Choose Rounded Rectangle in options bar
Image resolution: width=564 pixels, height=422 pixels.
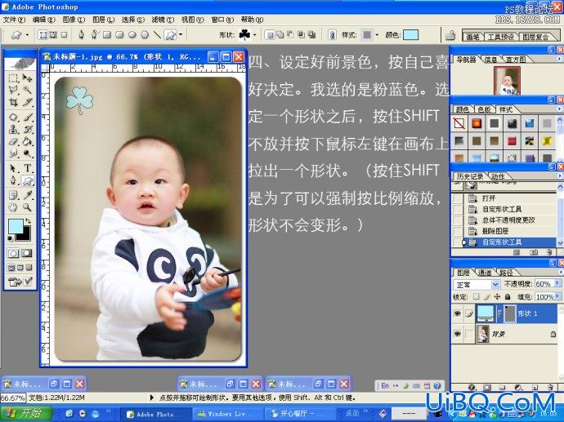coord(119,34)
